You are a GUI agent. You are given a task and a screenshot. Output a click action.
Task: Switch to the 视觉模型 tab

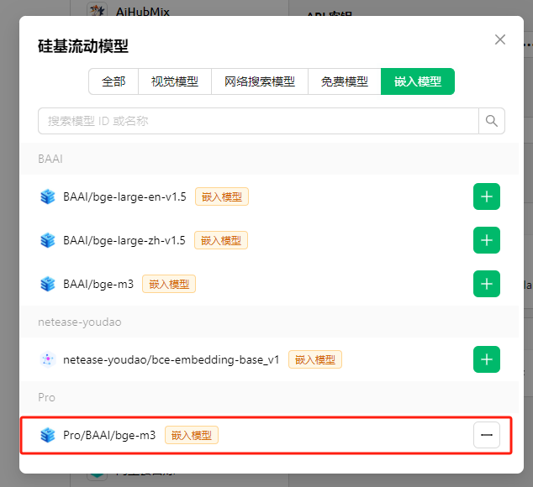pos(175,81)
